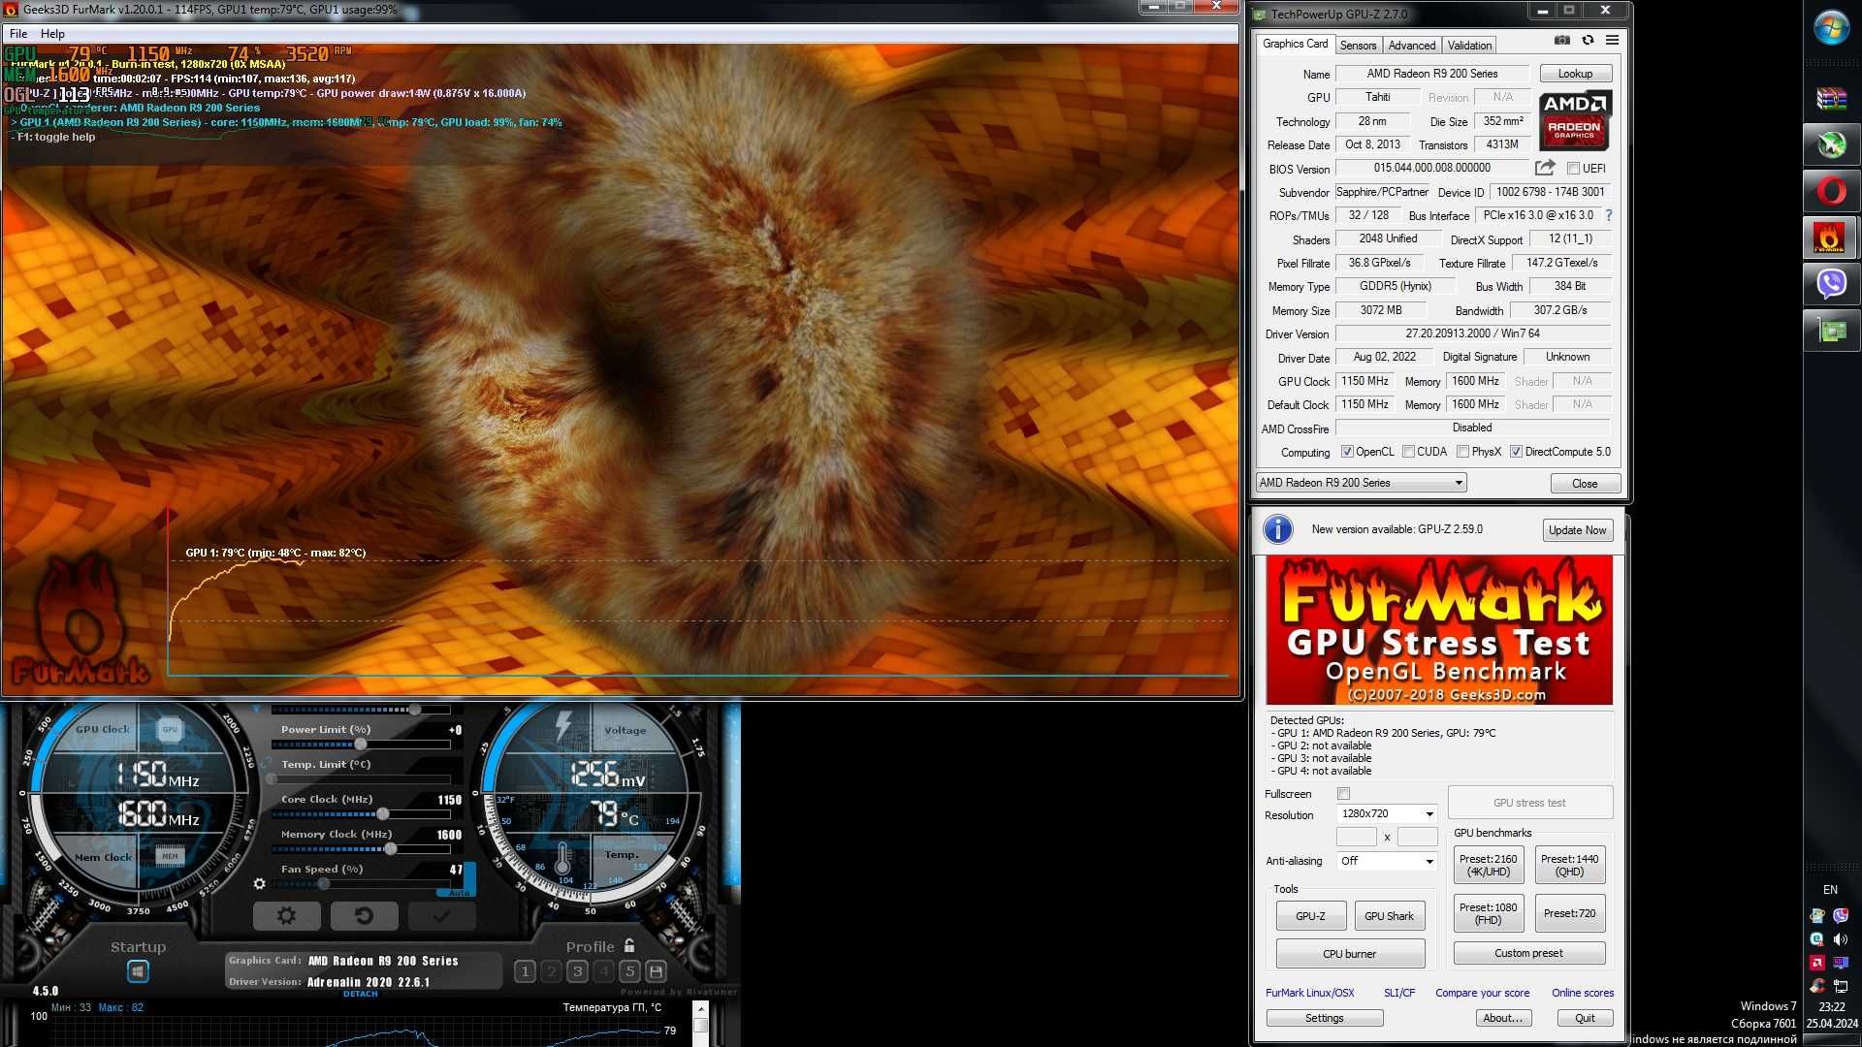Toggle the CUDA checkbox
The image size is (1862, 1047).
[1408, 452]
